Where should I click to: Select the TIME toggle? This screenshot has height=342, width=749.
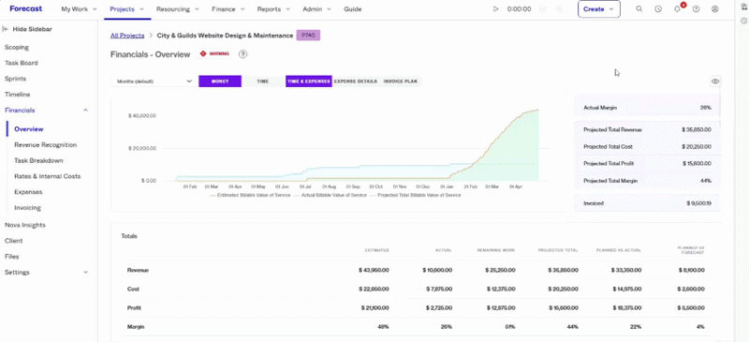tap(263, 82)
